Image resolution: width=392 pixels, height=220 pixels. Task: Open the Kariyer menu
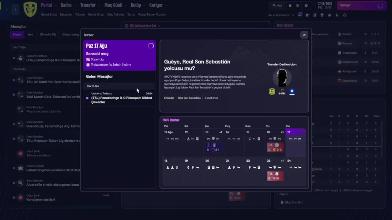tap(156, 5)
